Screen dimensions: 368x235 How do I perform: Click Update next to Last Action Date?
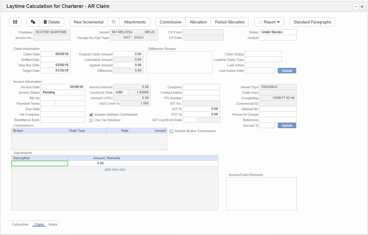click(x=287, y=71)
